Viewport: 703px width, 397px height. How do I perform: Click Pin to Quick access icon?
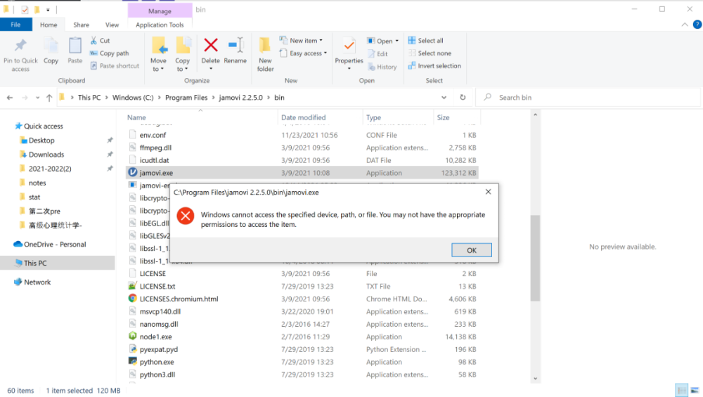(20, 46)
